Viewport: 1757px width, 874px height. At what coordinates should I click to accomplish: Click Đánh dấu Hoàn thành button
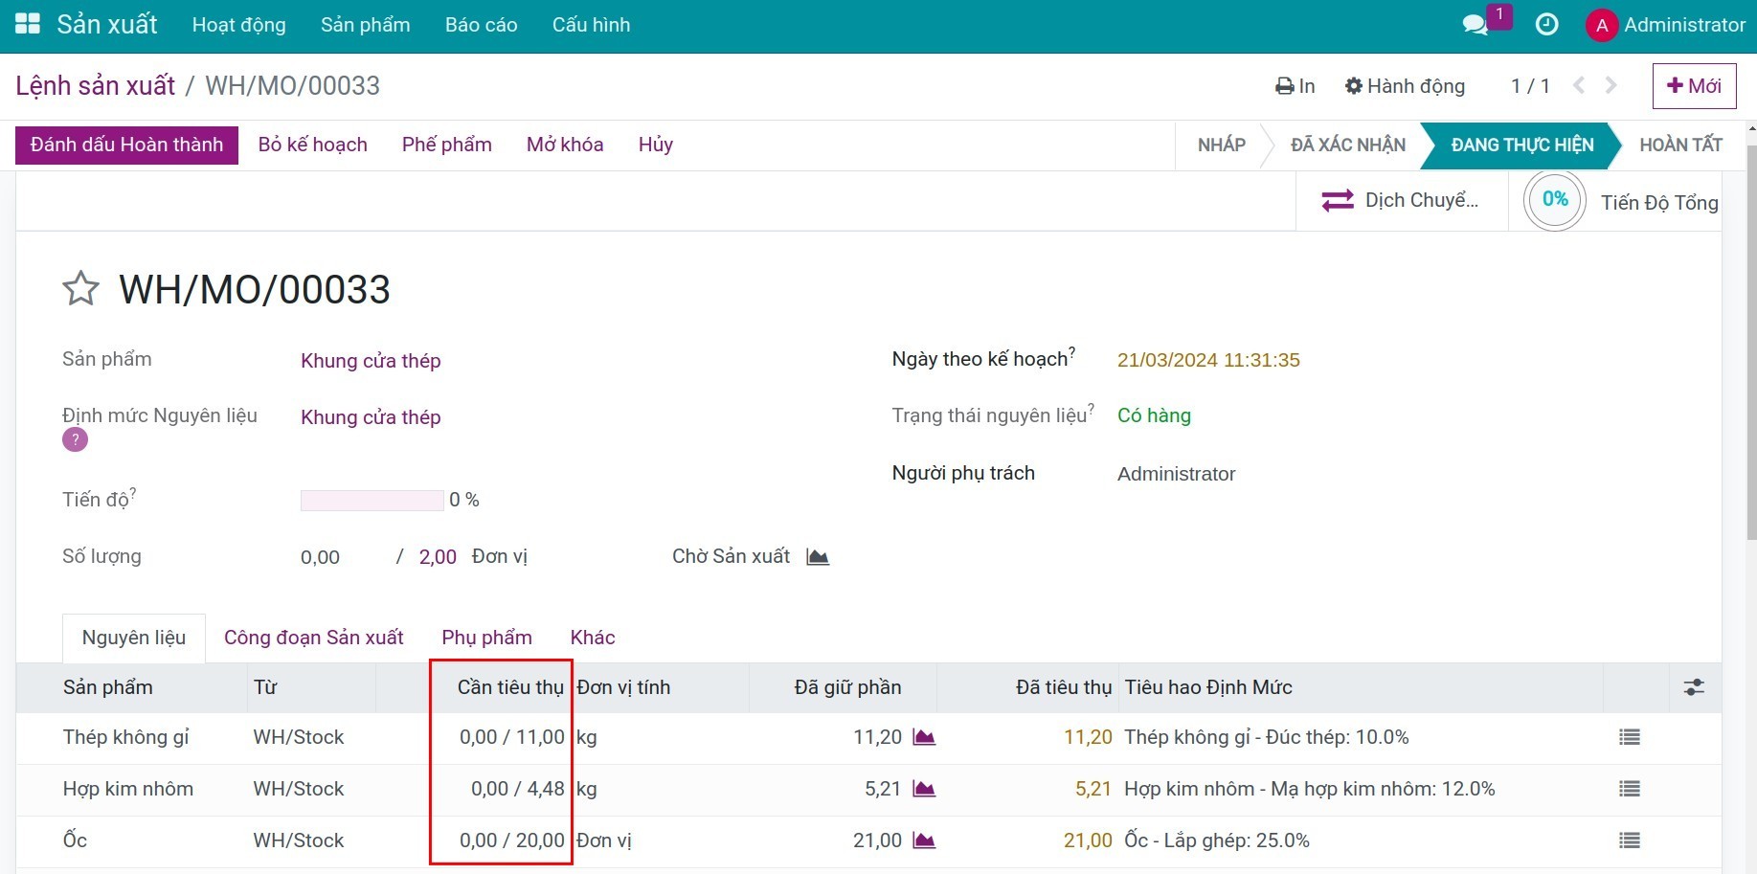coord(126,145)
